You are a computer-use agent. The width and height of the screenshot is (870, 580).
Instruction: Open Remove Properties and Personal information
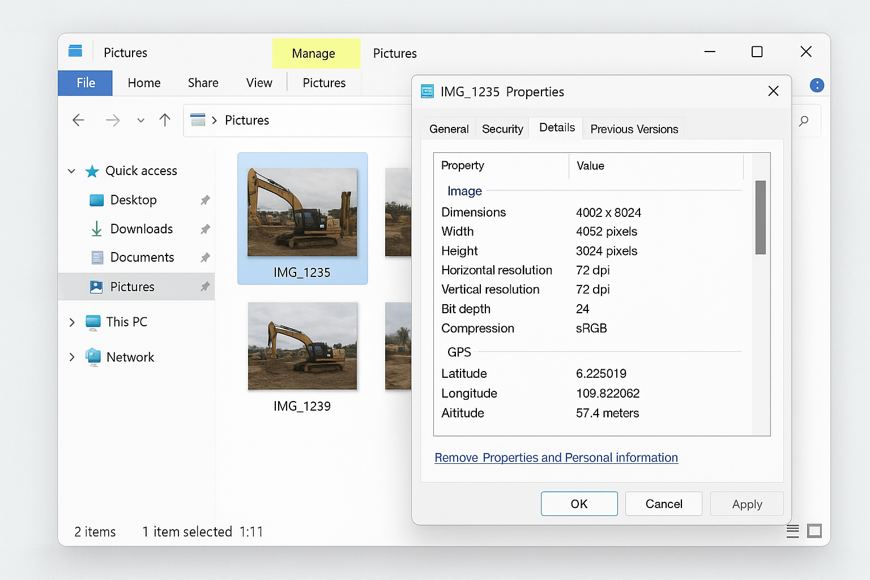(x=556, y=458)
